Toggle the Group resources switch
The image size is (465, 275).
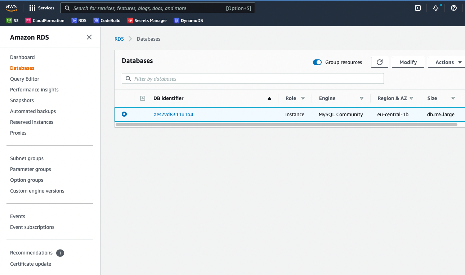pos(317,62)
